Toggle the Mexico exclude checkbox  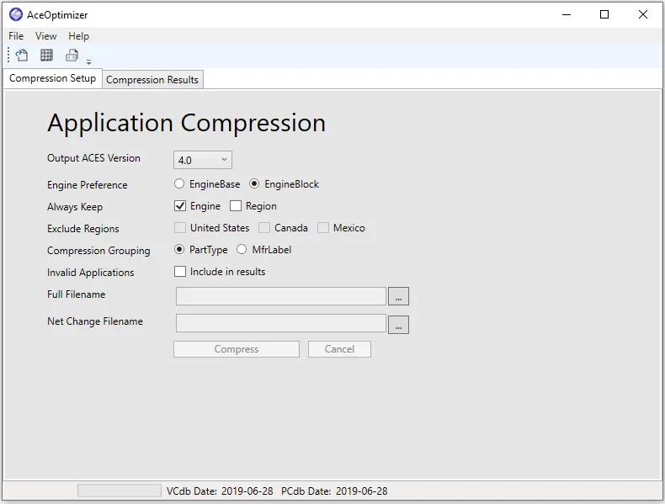(323, 228)
